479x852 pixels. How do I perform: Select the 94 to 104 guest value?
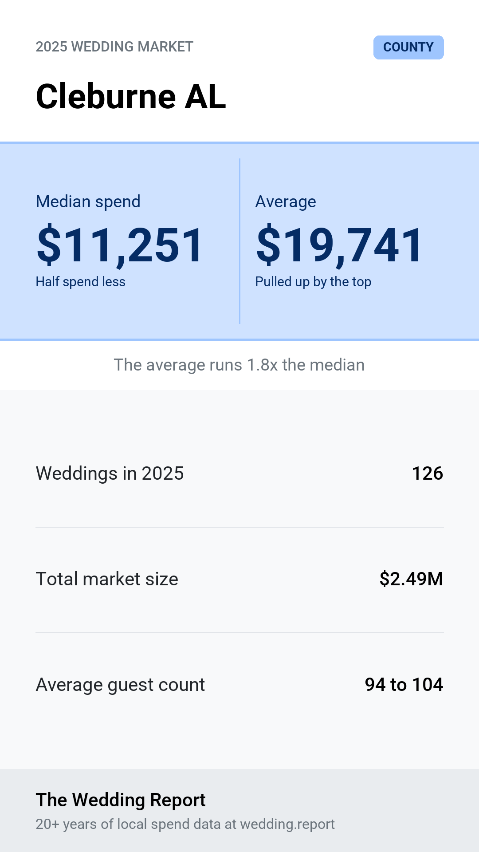[x=404, y=685]
